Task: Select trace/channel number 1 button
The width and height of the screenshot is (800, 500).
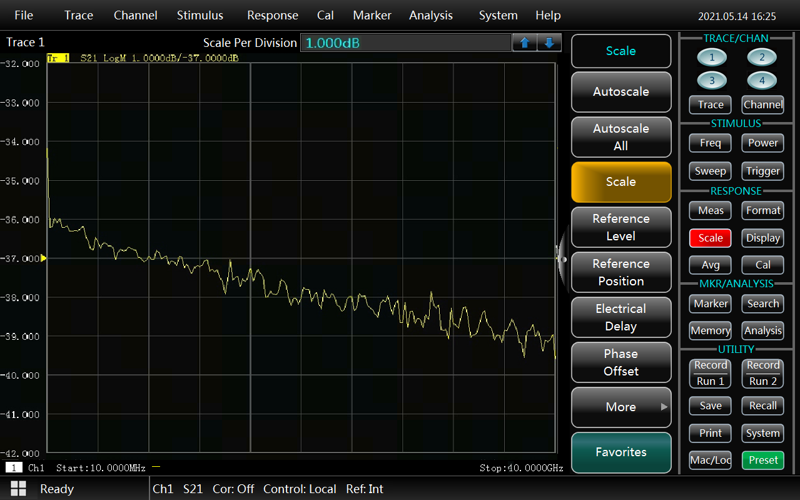Action: coord(712,58)
